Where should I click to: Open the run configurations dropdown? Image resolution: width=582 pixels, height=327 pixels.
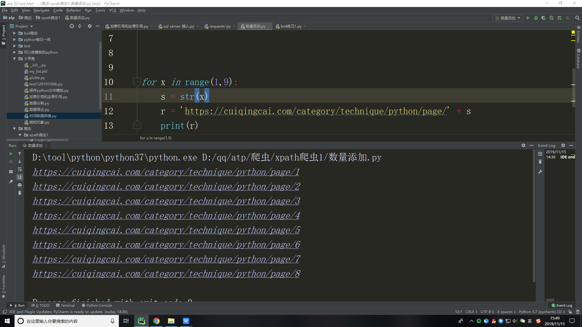click(519, 18)
